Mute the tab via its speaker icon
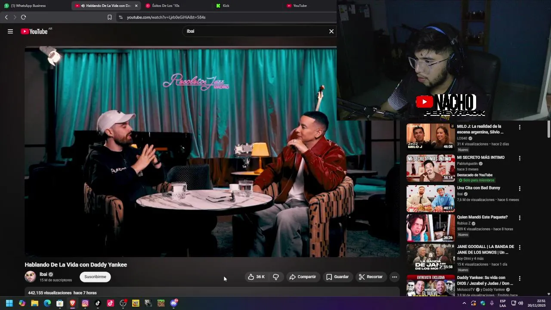This screenshot has width=551, height=310. (83, 6)
